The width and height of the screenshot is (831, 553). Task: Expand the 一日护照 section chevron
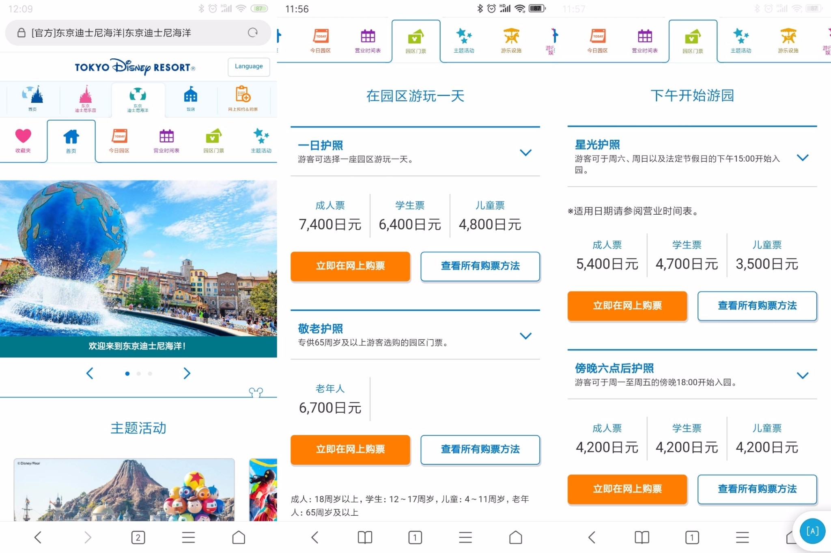pyautogui.click(x=525, y=152)
